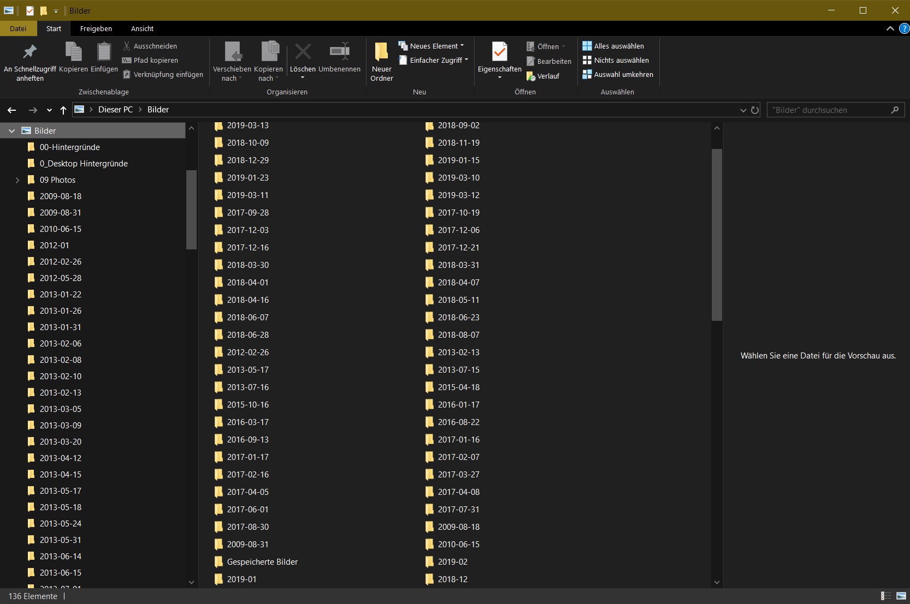Clear selection with Nichts auswählen
This screenshot has height=604, width=910.
pyautogui.click(x=616, y=60)
